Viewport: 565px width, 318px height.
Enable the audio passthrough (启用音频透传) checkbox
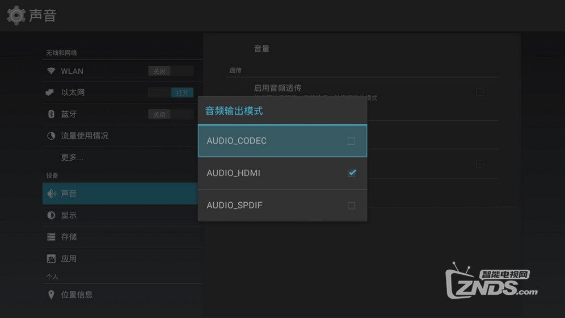point(480,91)
